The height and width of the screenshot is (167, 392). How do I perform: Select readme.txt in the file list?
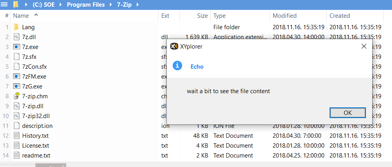click(36, 156)
